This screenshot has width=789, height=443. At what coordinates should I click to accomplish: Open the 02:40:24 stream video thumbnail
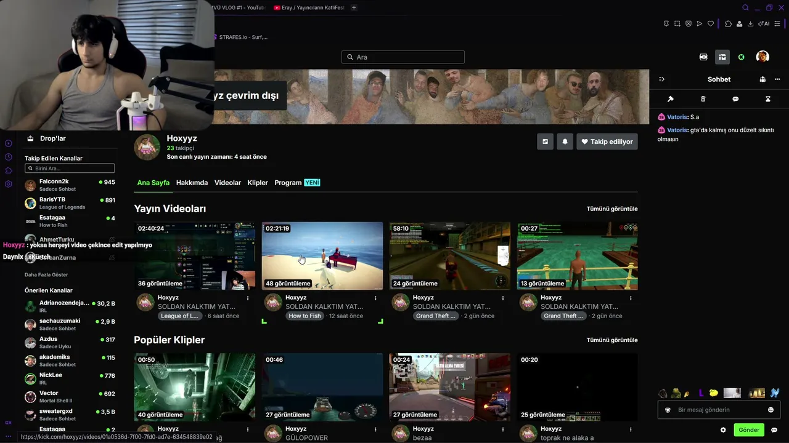coord(195,256)
